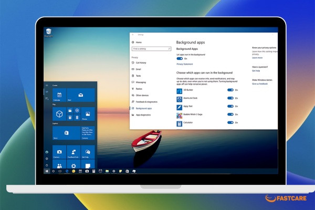Toggle Appy Text background permission
Viewport: 315px width, 210px height.
tap(230, 106)
